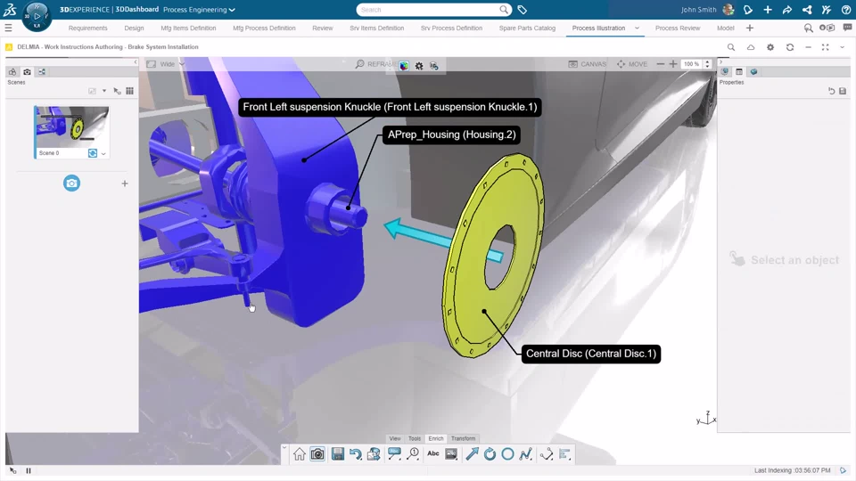Click the Abc text annotation tool

[433, 454]
